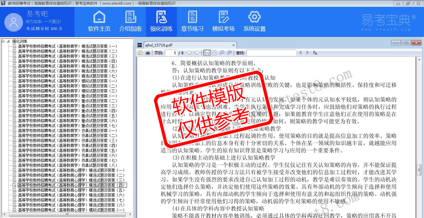Viewport: 424px width, 218px height.
Task: Select the 强化训练 training icon
Action: [161, 17]
